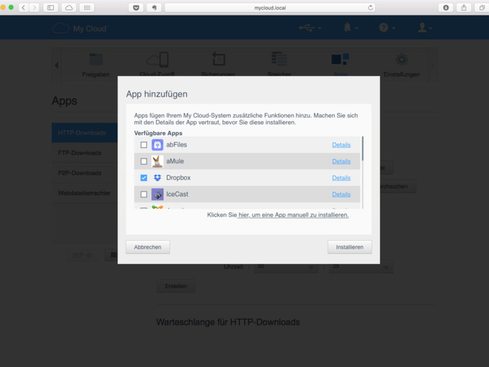Click the abFiles app icon

pyautogui.click(x=157, y=145)
